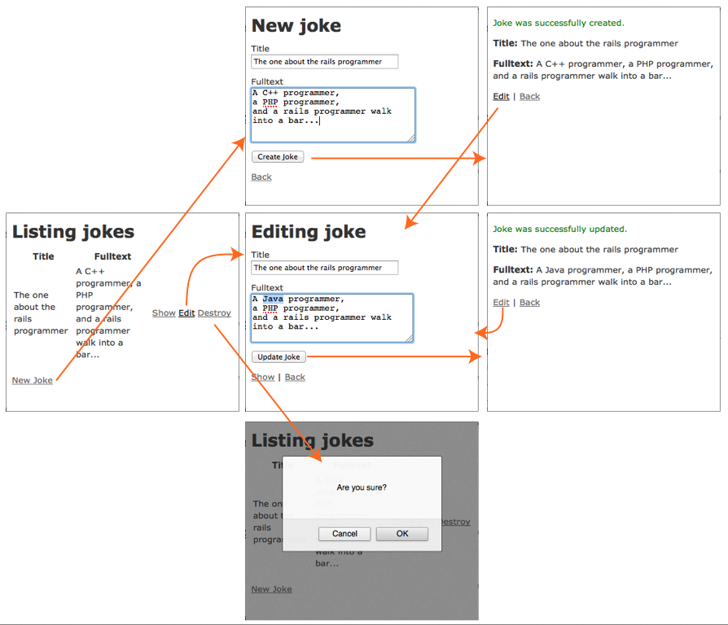This screenshot has height=625, width=728.
Task: Click Back link on successfully updated page
Action: point(530,302)
